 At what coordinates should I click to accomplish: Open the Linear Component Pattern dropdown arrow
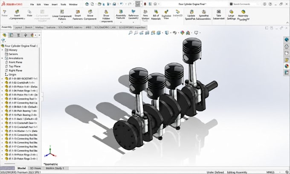(x=62, y=22)
